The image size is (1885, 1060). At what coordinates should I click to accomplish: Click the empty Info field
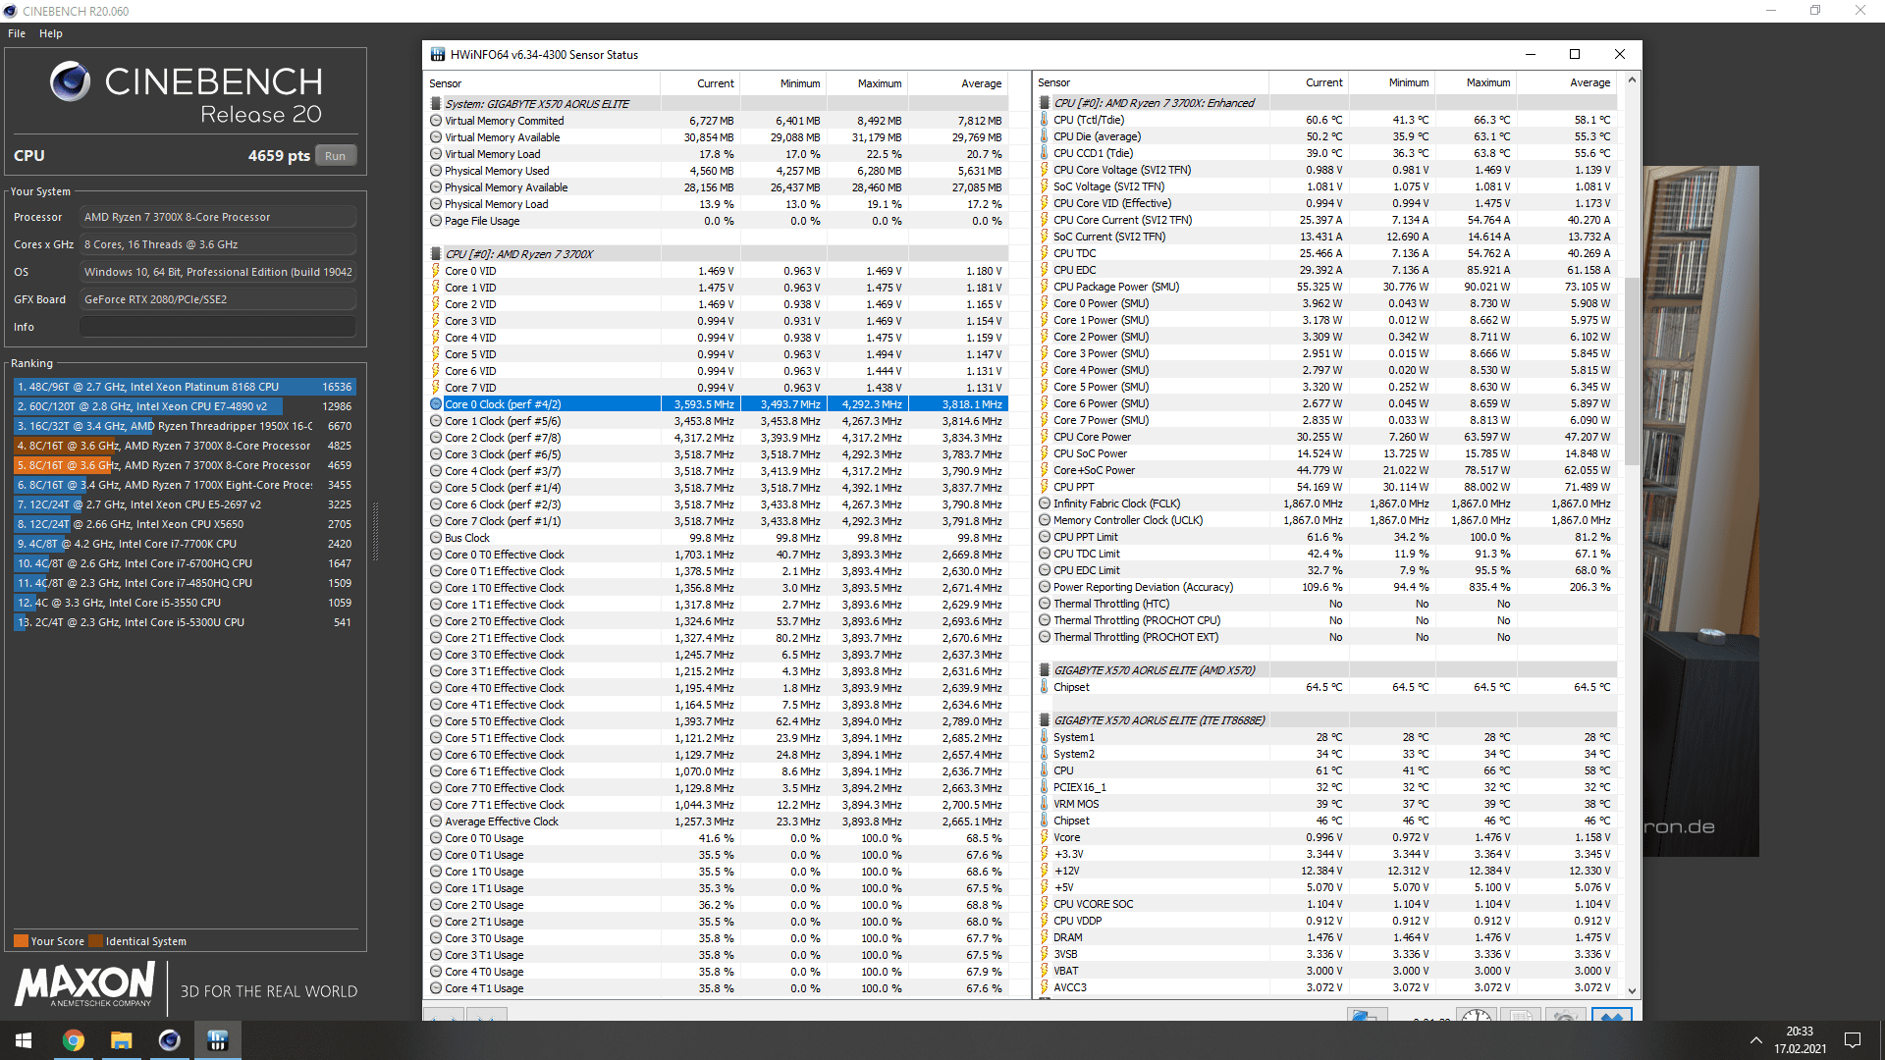[218, 327]
